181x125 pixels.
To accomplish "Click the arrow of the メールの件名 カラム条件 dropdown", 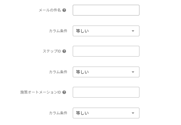I will pos(133,31).
